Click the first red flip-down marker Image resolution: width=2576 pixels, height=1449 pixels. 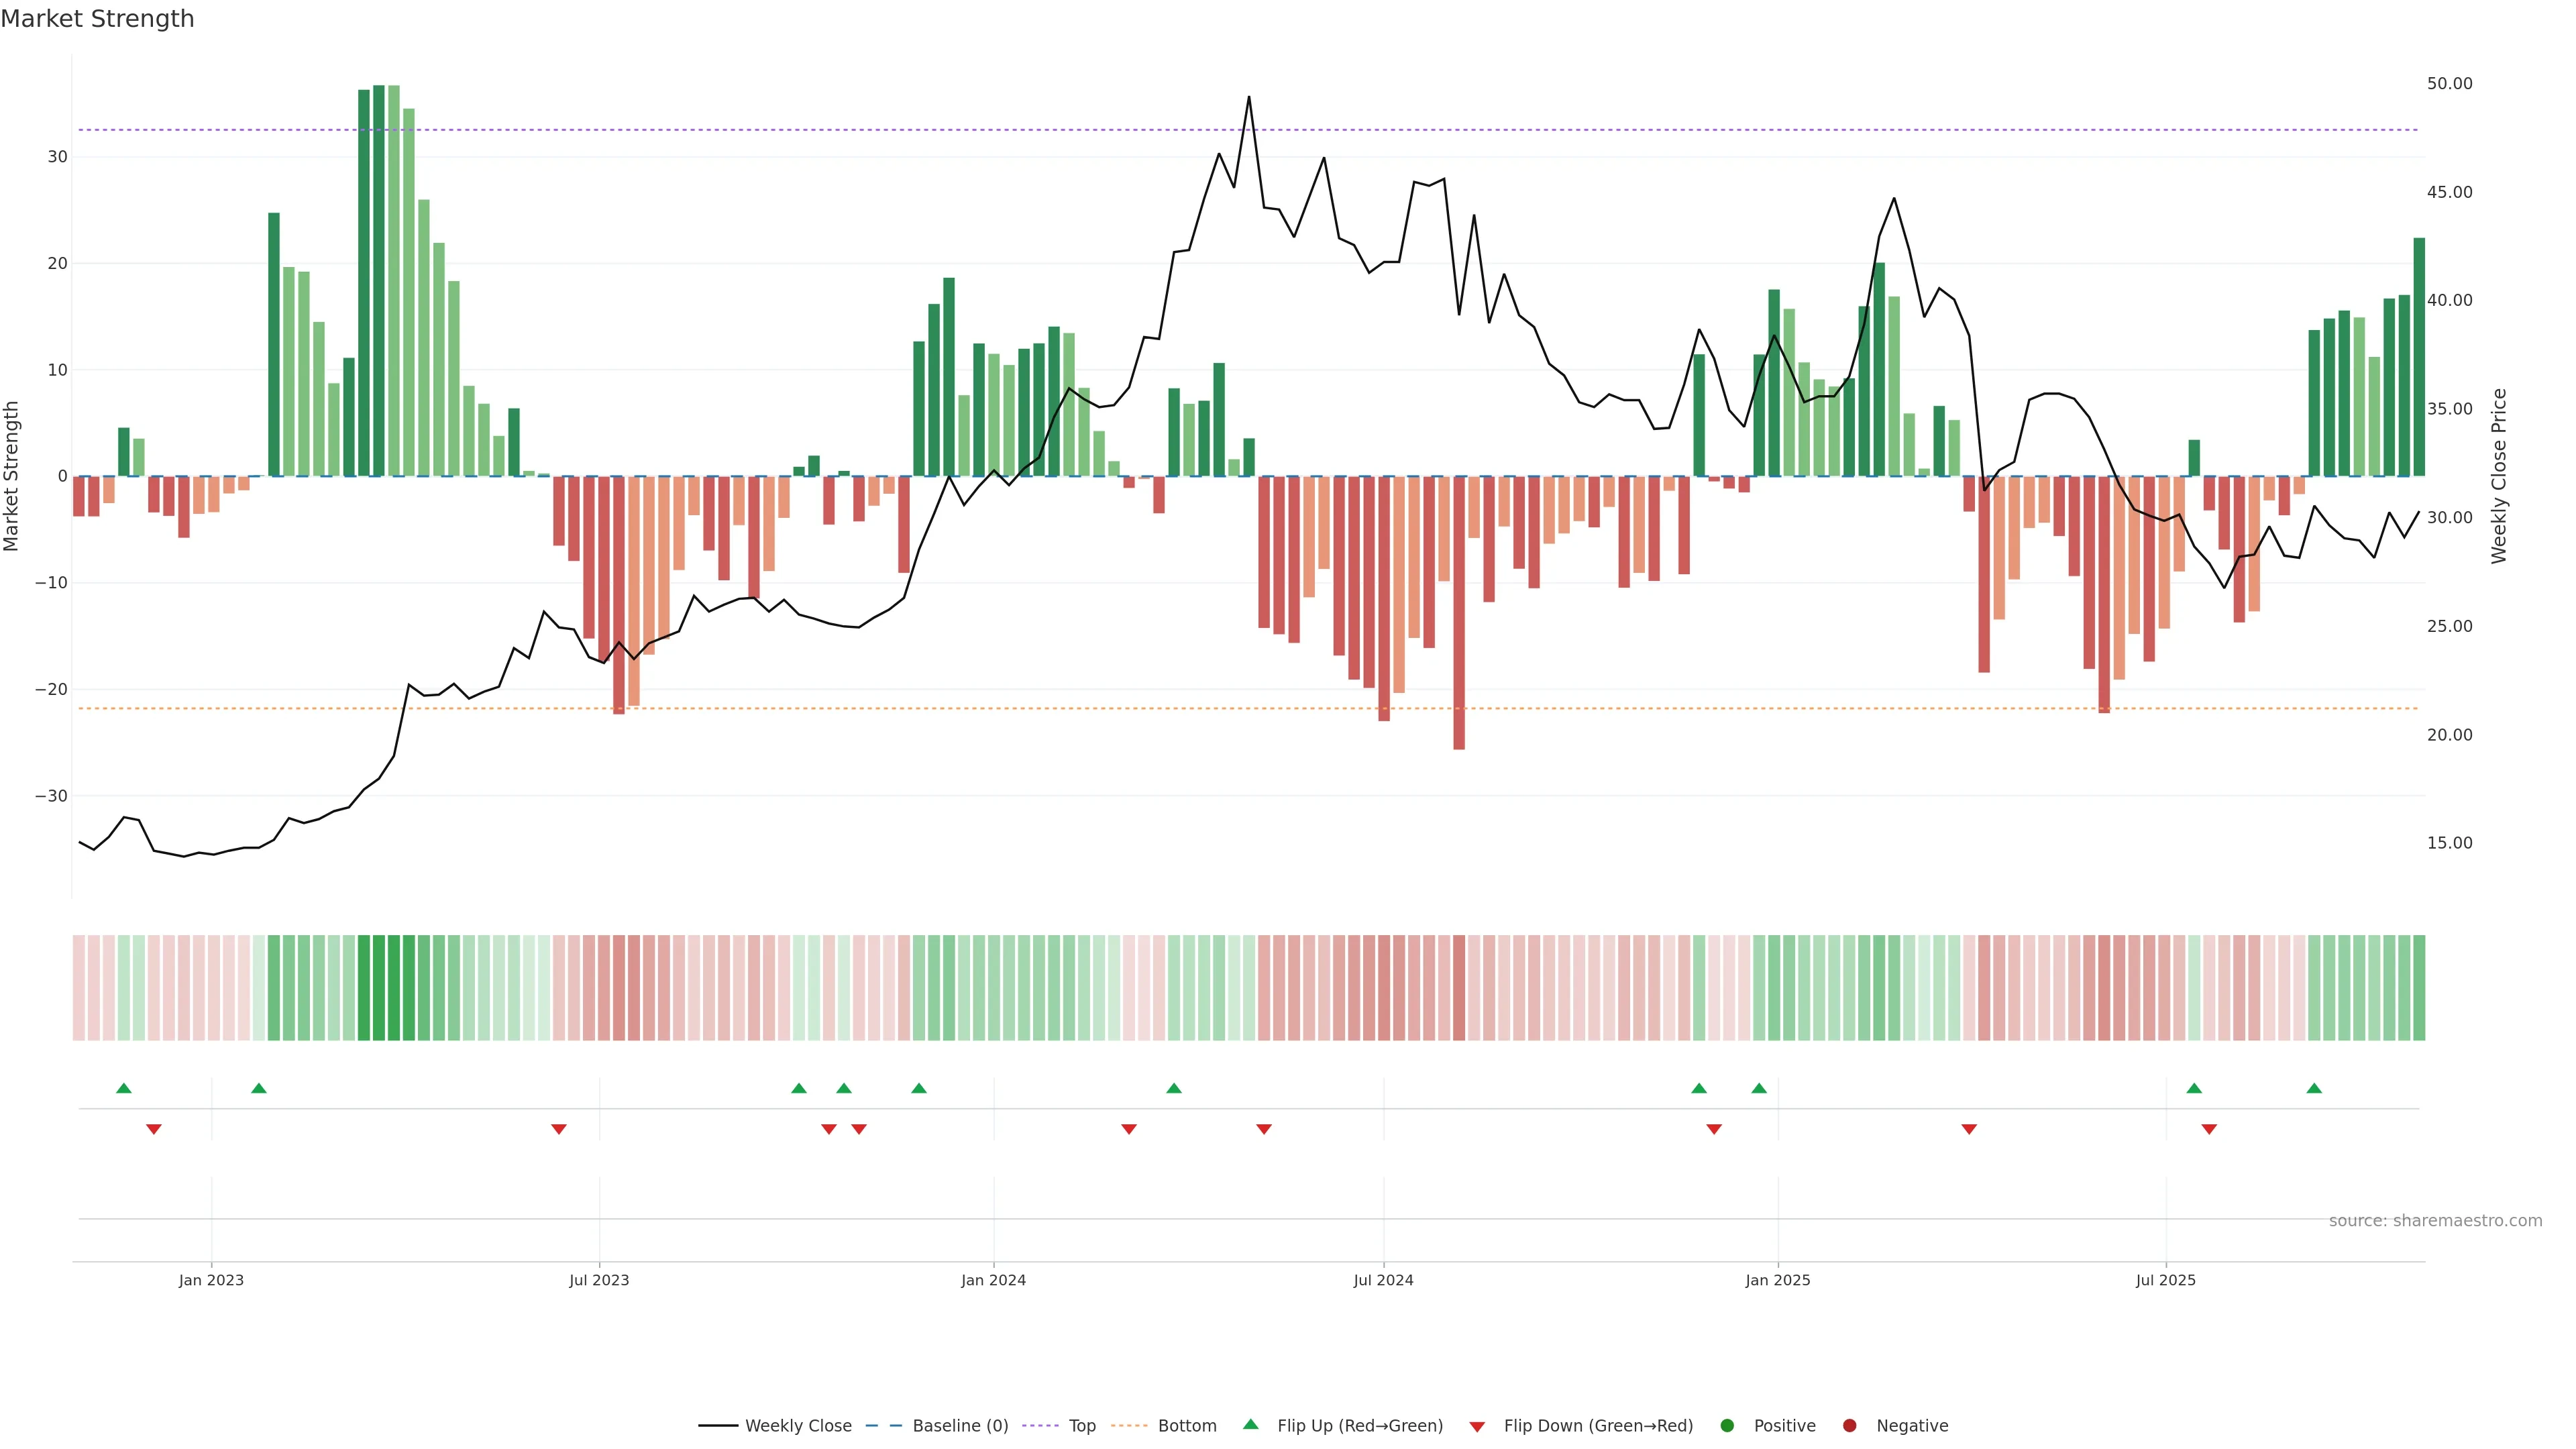(154, 1129)
